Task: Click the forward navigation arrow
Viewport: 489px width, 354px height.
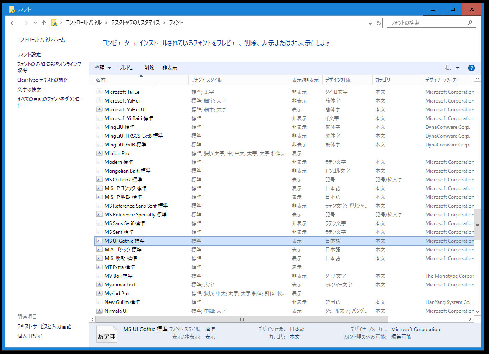Action: (x=25, y=23)
